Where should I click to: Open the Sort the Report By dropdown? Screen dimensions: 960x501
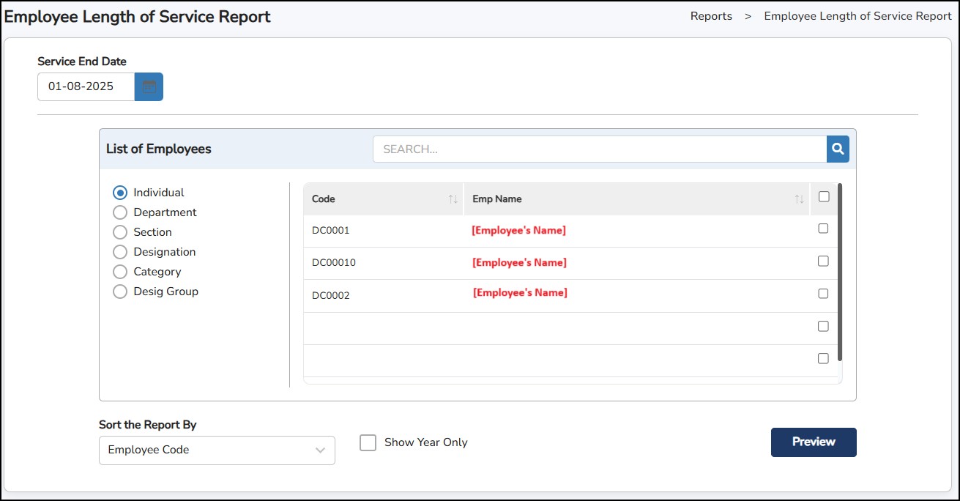pos(217,450)
